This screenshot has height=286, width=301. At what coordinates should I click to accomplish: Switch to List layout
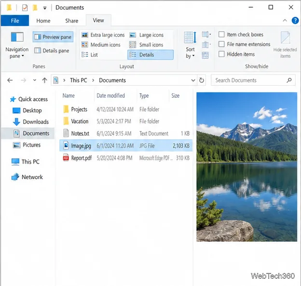89,55
